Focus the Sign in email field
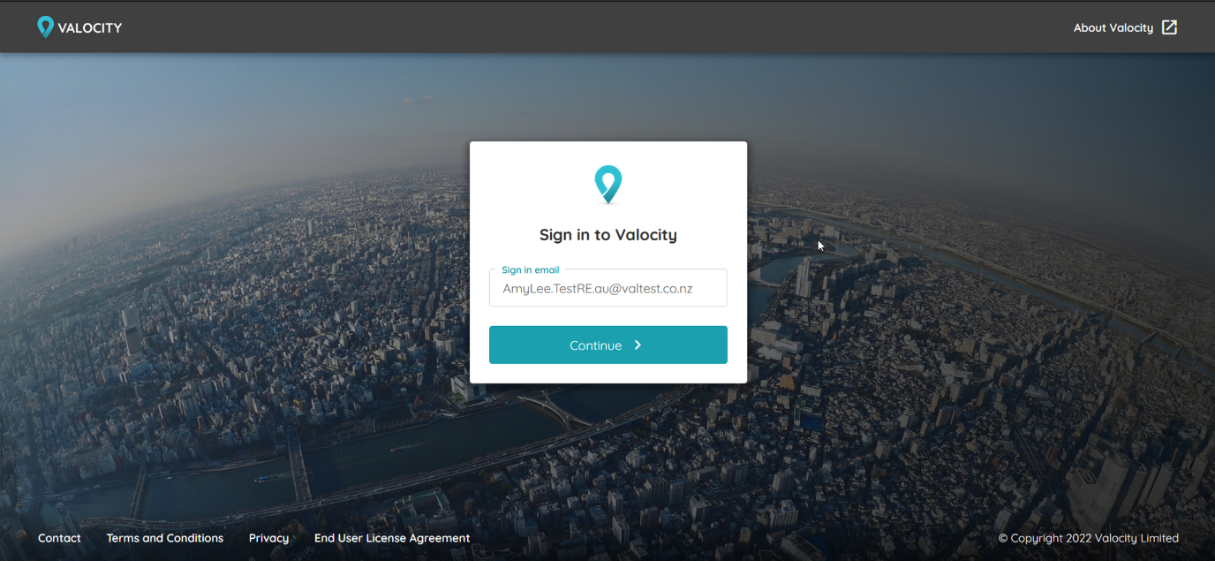The image size is (1215, 561). click(608, 288)
